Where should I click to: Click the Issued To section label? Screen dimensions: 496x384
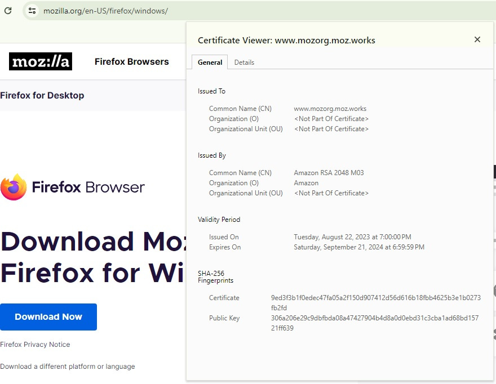(211, 91)
